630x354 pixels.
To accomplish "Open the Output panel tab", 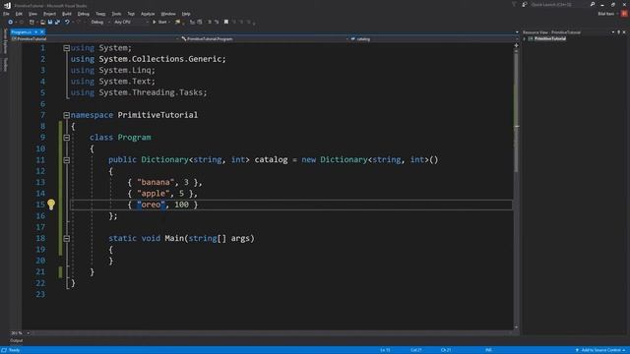I will click(17, 341).
